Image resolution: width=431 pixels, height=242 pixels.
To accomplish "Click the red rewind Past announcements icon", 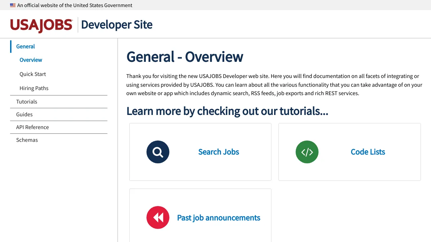I will 158,217.
